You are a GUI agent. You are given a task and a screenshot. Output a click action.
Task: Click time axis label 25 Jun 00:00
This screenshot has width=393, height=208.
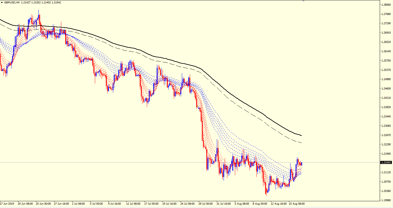click(x=43, y=203)
